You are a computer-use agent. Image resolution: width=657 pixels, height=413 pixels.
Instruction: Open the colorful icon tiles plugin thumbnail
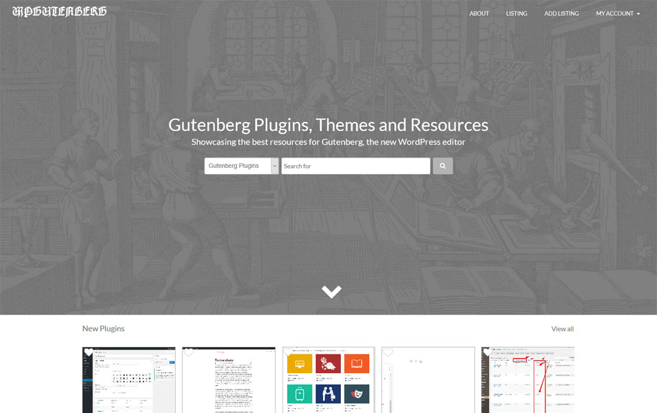328,380
